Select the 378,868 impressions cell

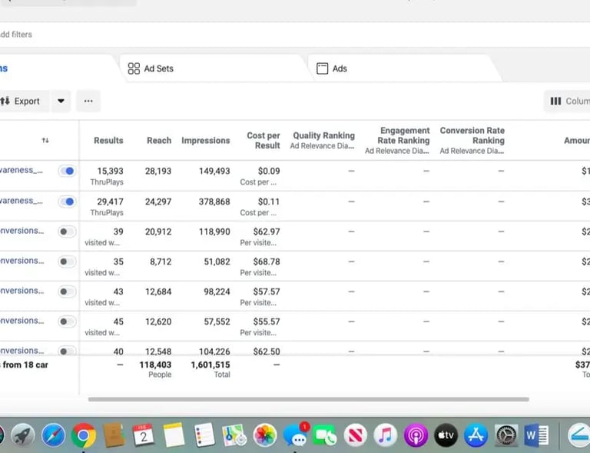point(214,202)
